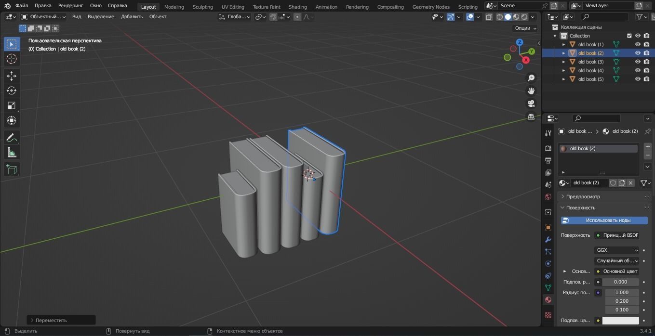Viewport: 655px width, 336px height.
Task: Open the Object Data properties tab
Action: (548, 287)
